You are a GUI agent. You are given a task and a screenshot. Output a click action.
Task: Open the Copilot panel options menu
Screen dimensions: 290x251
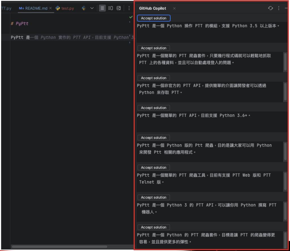[x=279, y=8]
